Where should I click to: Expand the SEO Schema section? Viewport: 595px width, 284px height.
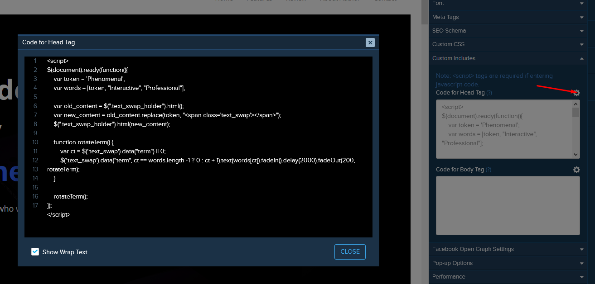click(508, 31)
